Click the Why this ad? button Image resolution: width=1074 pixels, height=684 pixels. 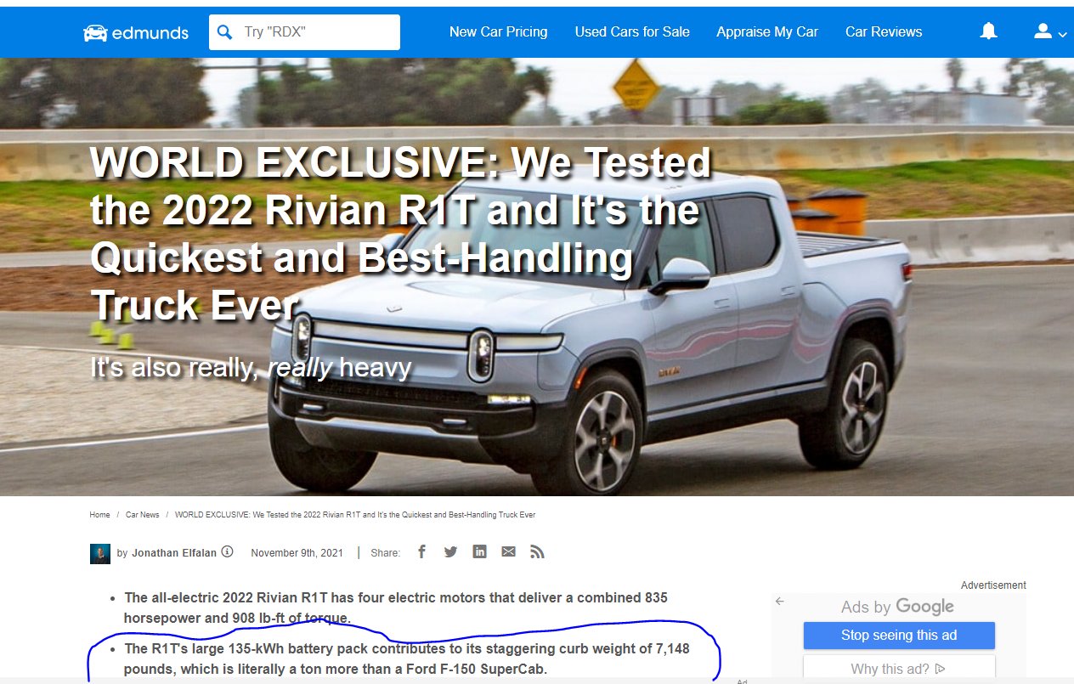click(899, 669)
